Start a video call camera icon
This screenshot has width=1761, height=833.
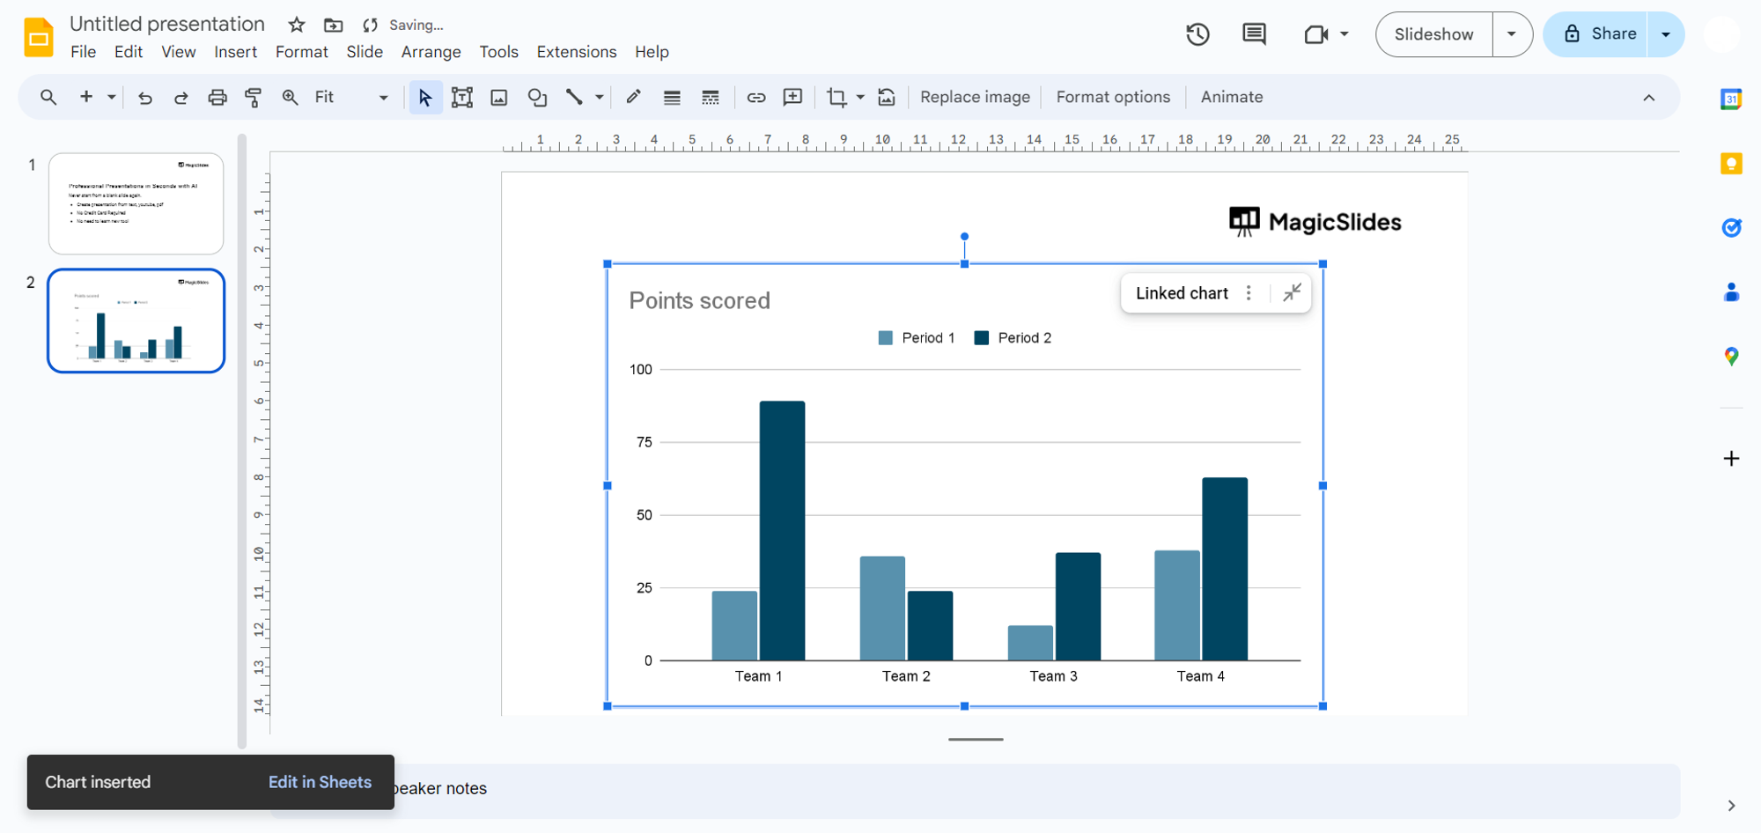[1315, 34]
